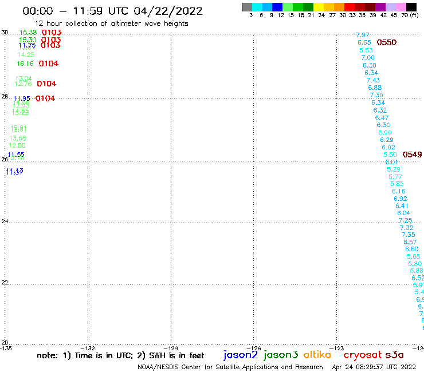
Task: Click the 0549 pass time label
Action: tap(412, 155)
